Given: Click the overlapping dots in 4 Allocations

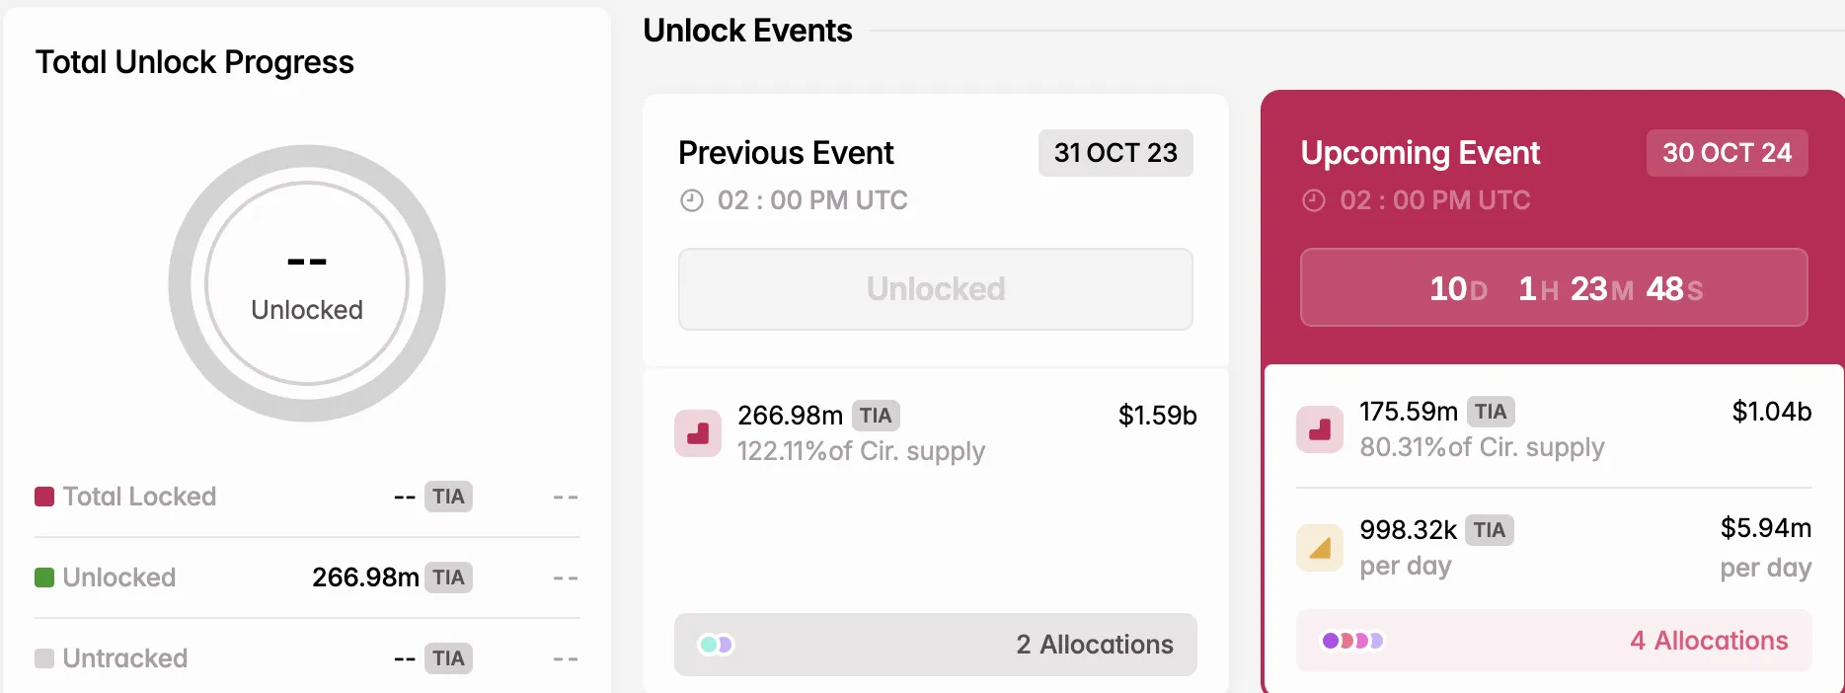Looking at the screenshot, I should (x=1352, y=641).
